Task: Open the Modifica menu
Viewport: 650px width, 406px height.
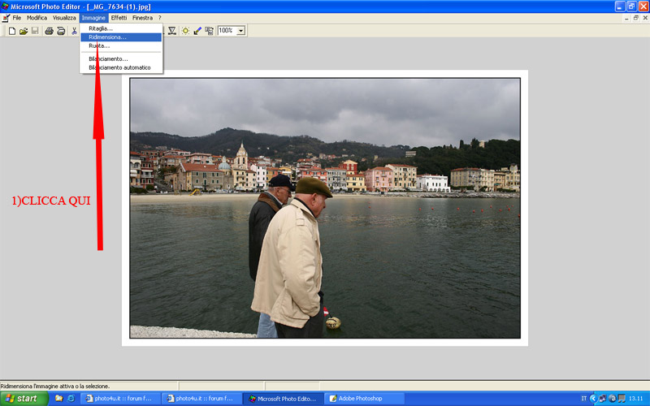Action: [x=37, y=17]
